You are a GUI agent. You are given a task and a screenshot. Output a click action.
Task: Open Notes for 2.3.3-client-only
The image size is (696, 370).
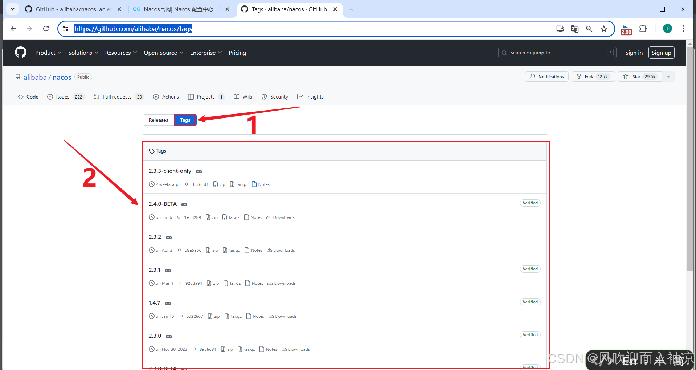tap(261, 184)
